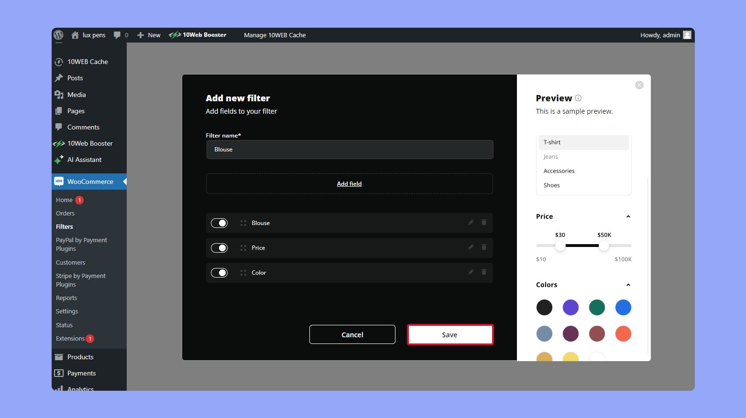Delete the Price field with trash icon

pos(484,247)
